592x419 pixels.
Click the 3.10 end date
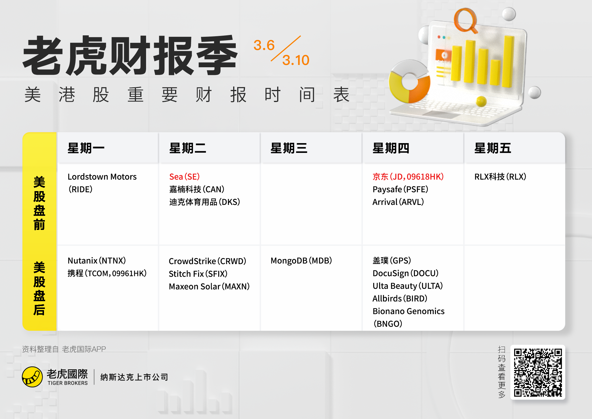pos(296,60)
